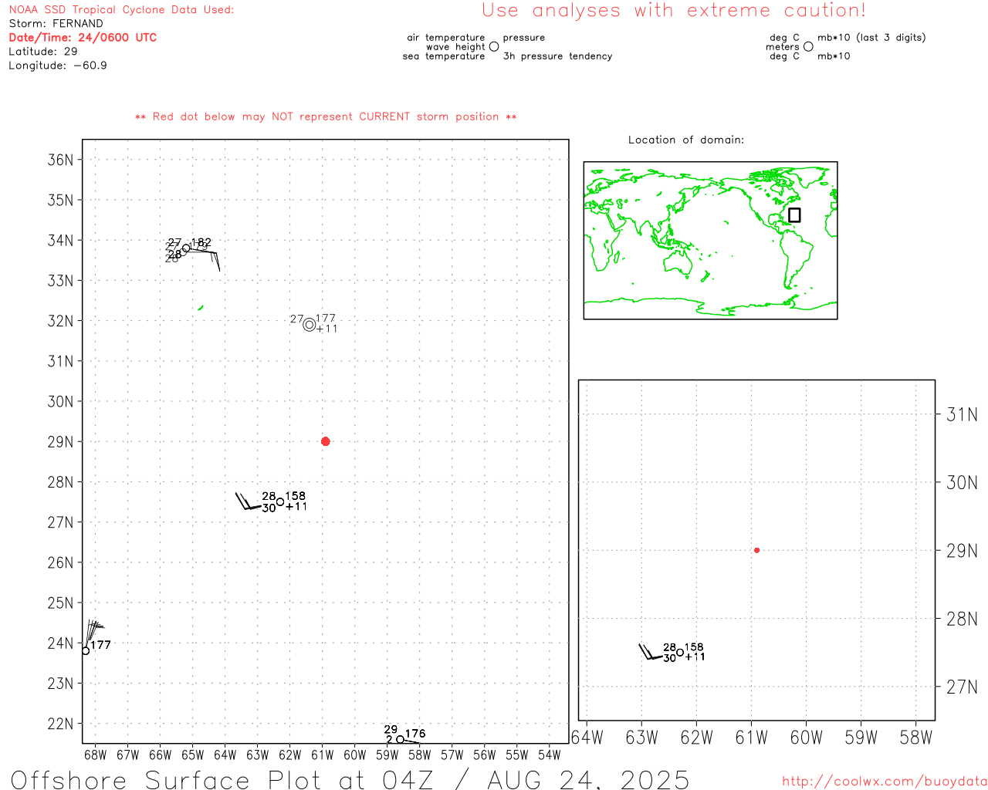Click the legend circle under wave height label
The image size is (988, 790).
pos(494,46)
